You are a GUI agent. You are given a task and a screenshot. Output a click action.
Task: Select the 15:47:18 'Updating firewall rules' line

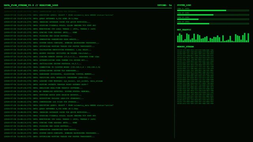[x=50, y=26]
